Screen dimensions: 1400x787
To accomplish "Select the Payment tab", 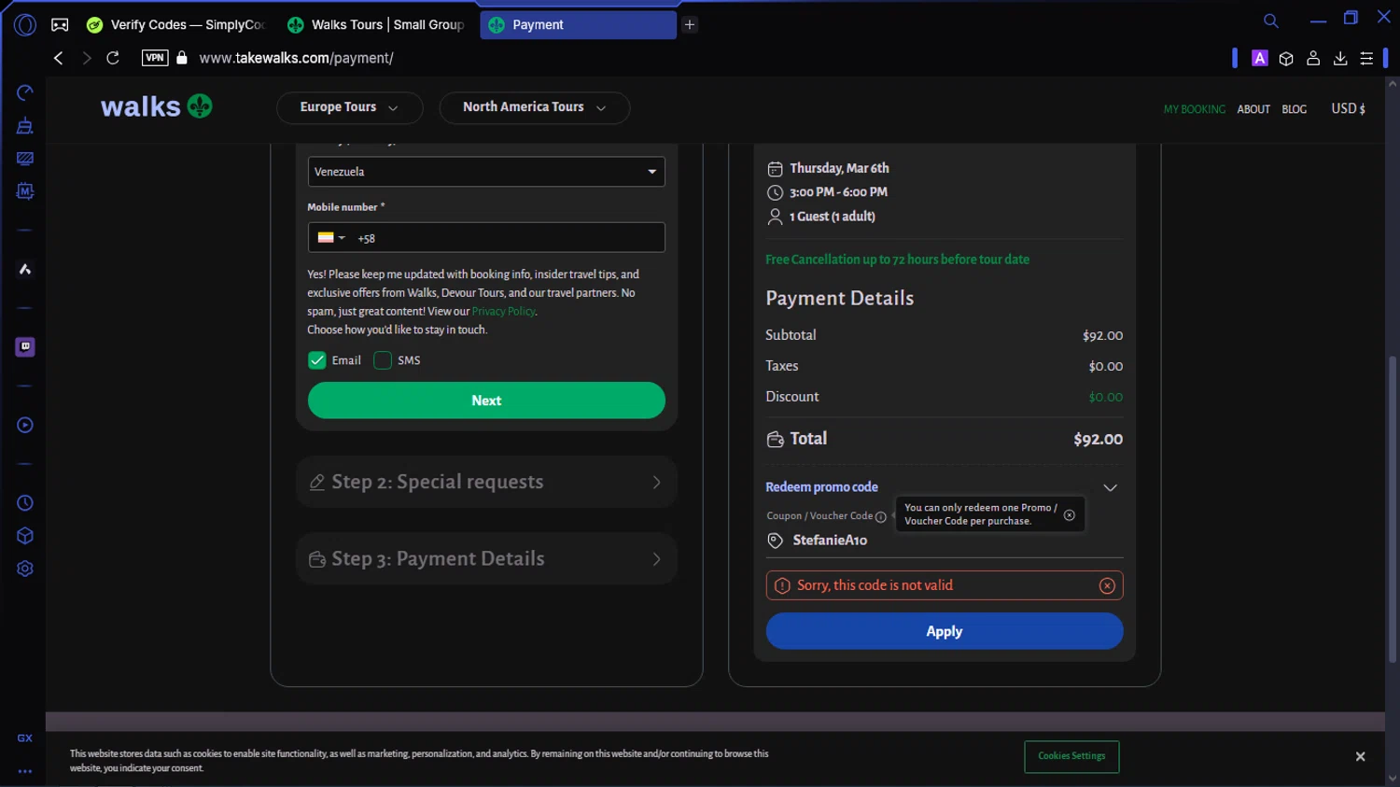I will point(578,25).
